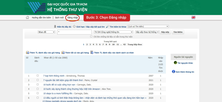Click the gear icon for limit/sort results
Image resolution: width=222 pixels, height=102 pixels.
tap(74, 26)
